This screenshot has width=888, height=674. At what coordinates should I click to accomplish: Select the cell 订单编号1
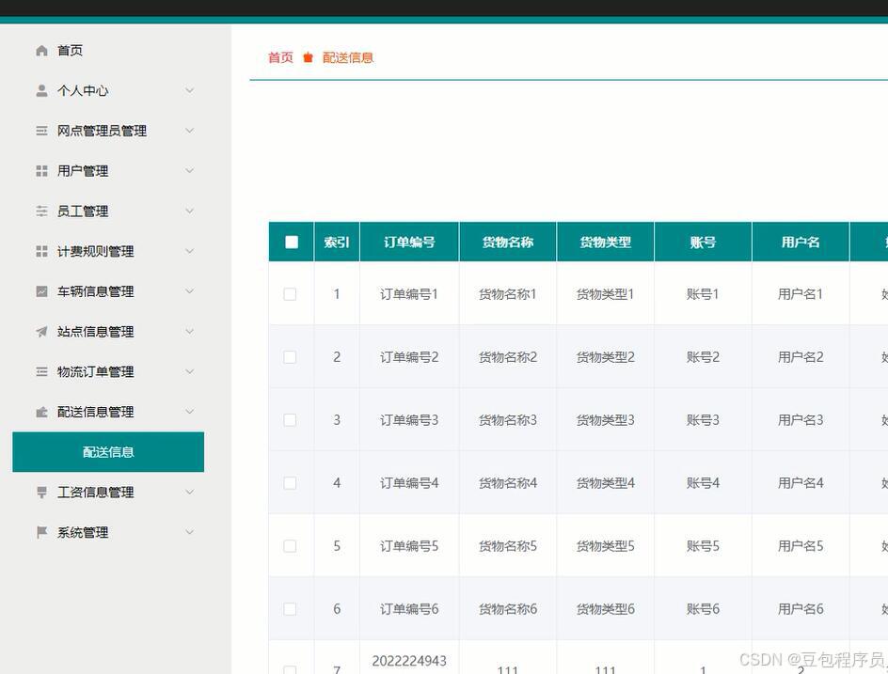(x=409, y=293)
